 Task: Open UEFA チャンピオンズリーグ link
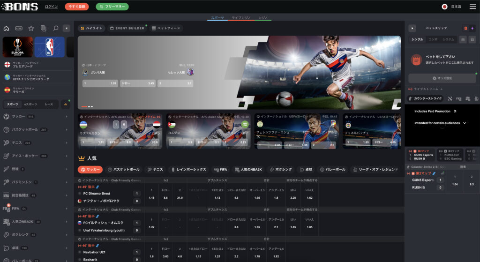[x=37, y=77]
